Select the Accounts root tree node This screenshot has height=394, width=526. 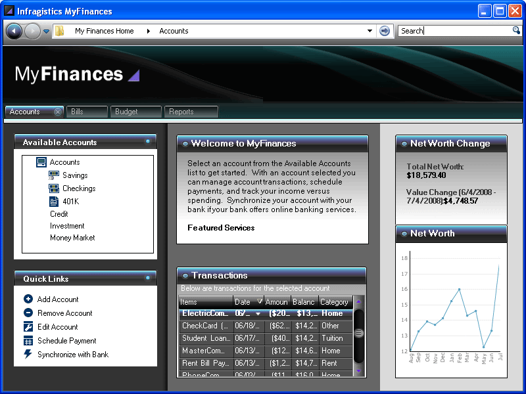tap(64, 162)
